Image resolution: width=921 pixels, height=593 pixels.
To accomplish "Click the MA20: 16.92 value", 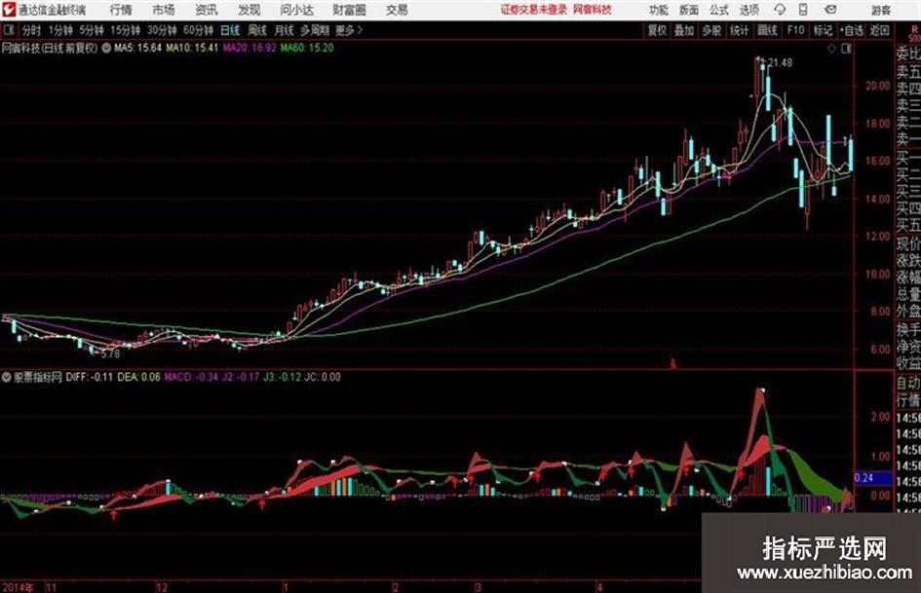I will (x=249, y=48).
